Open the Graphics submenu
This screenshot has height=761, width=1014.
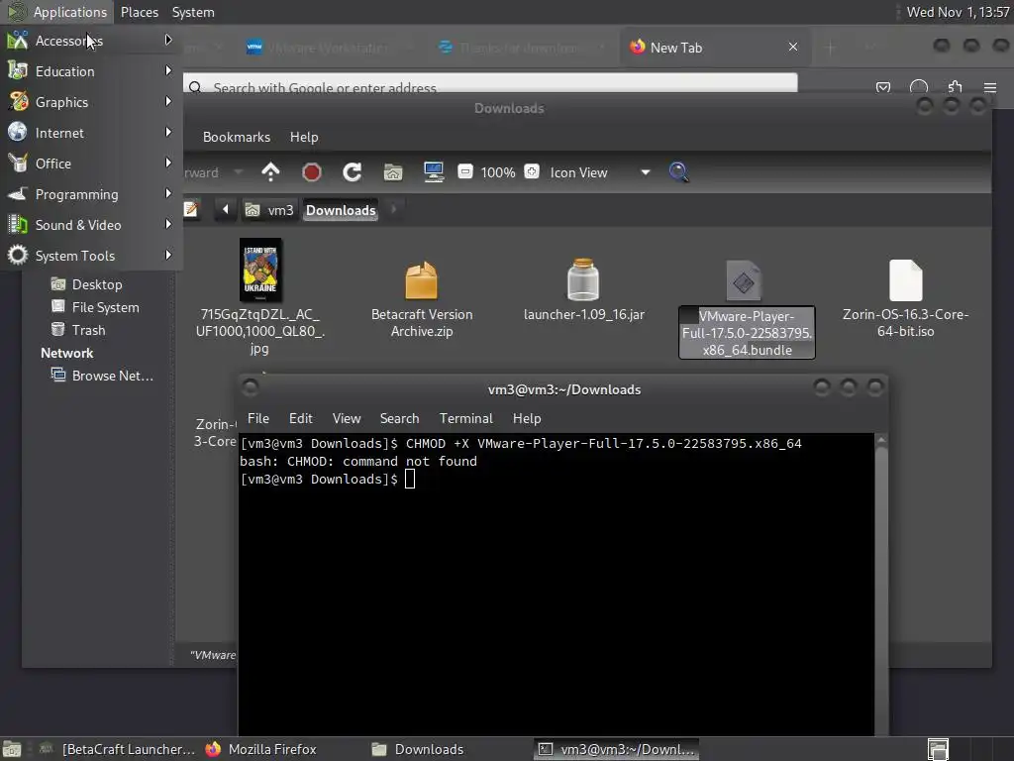[x=90, y=102]
